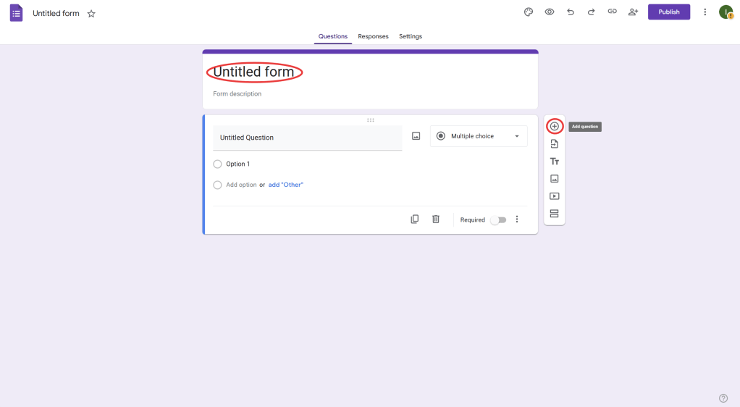Star the Untitled form document
This screenshot has width=740, height=407.
[x=91, y=14]
